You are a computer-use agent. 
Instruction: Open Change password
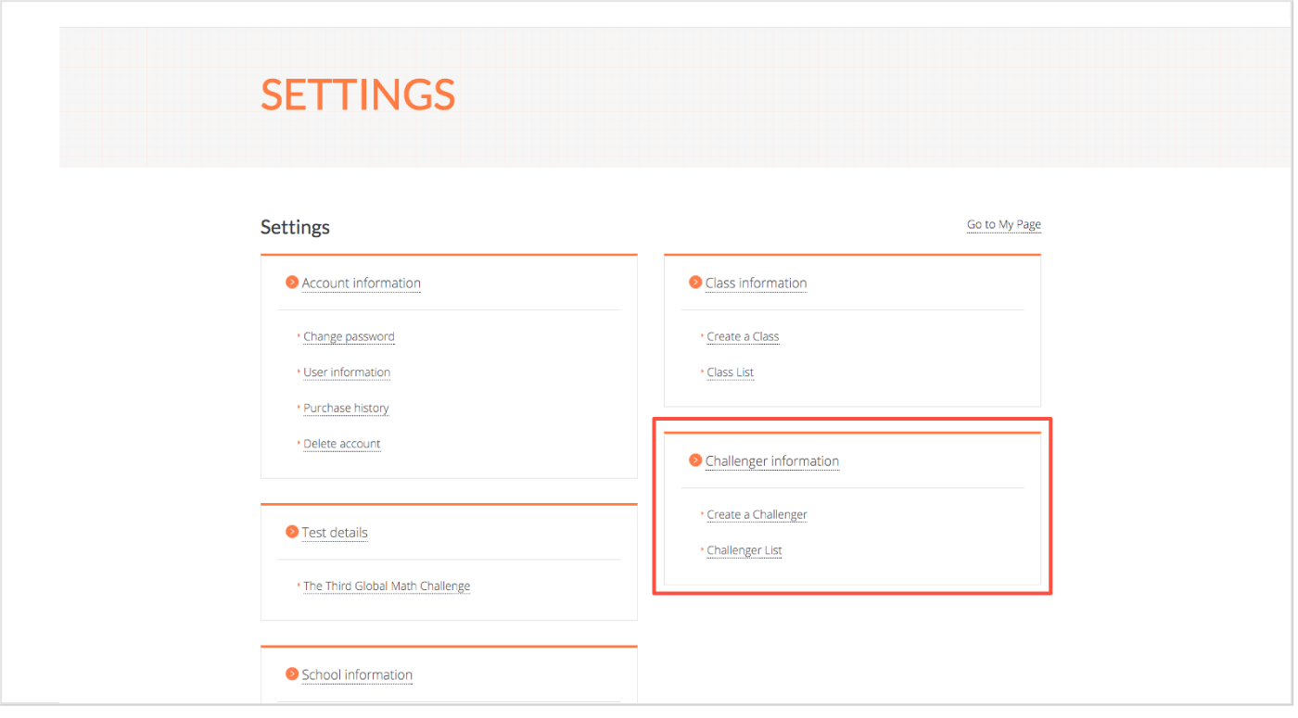click(x=349, y=337)
